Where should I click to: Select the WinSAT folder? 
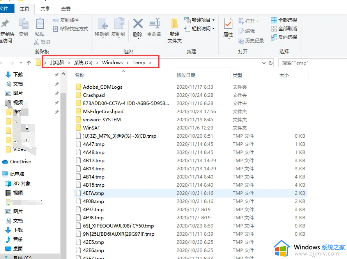tap(92, 128)
